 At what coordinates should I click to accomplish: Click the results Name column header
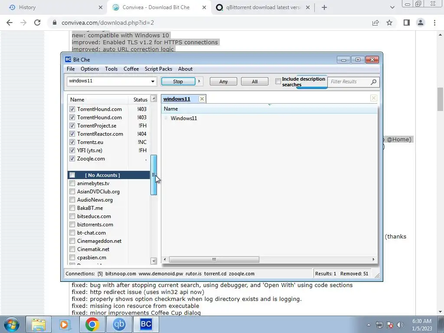point(269,109)
